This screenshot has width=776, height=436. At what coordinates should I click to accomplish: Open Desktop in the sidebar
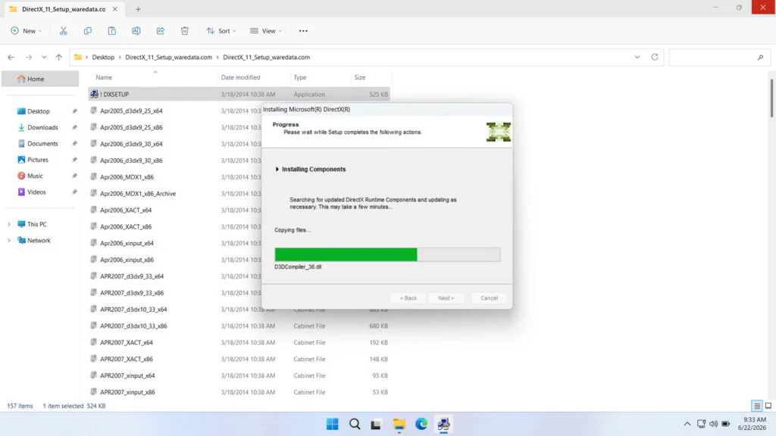(x=39, y=111)
